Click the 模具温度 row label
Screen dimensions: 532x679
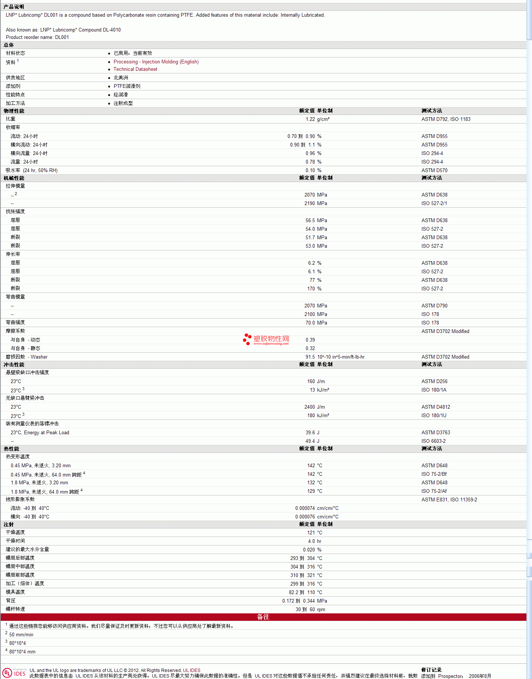tap(15, 592)
